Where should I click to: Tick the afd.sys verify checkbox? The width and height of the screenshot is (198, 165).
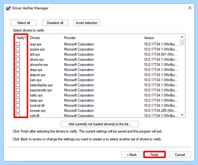coord(18,54)
